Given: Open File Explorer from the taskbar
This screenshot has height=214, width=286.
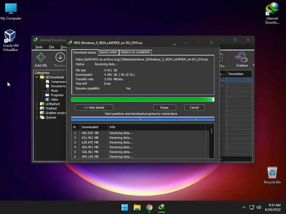Looking at the screenshot, I should click(x=137, y=207).
